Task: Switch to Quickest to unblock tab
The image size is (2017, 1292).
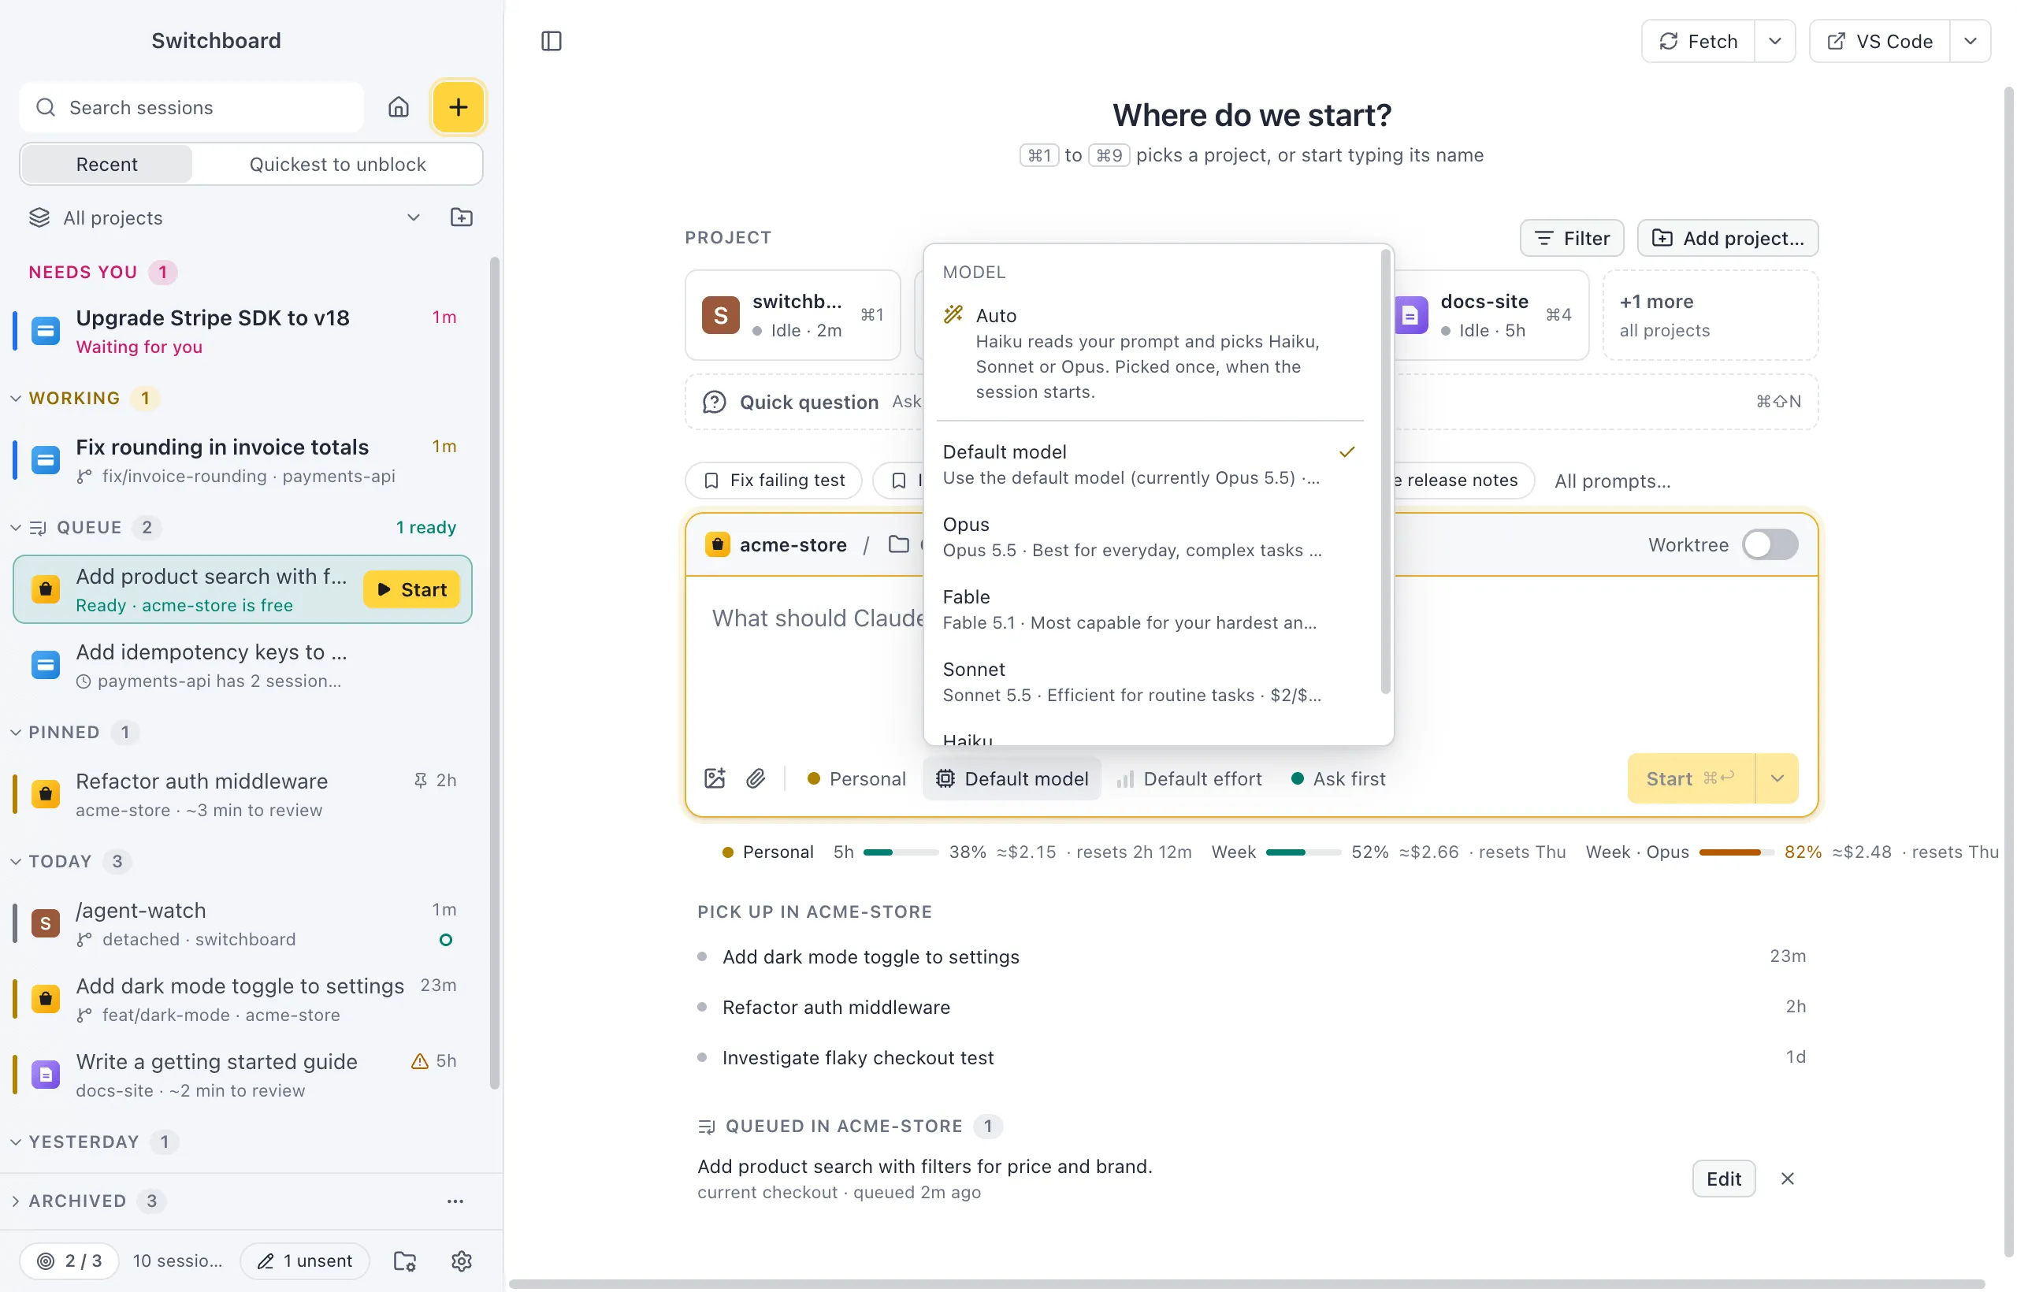Action: point(337,165)
